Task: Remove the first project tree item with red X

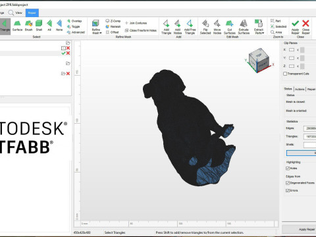Action: (x=68, y=48)
